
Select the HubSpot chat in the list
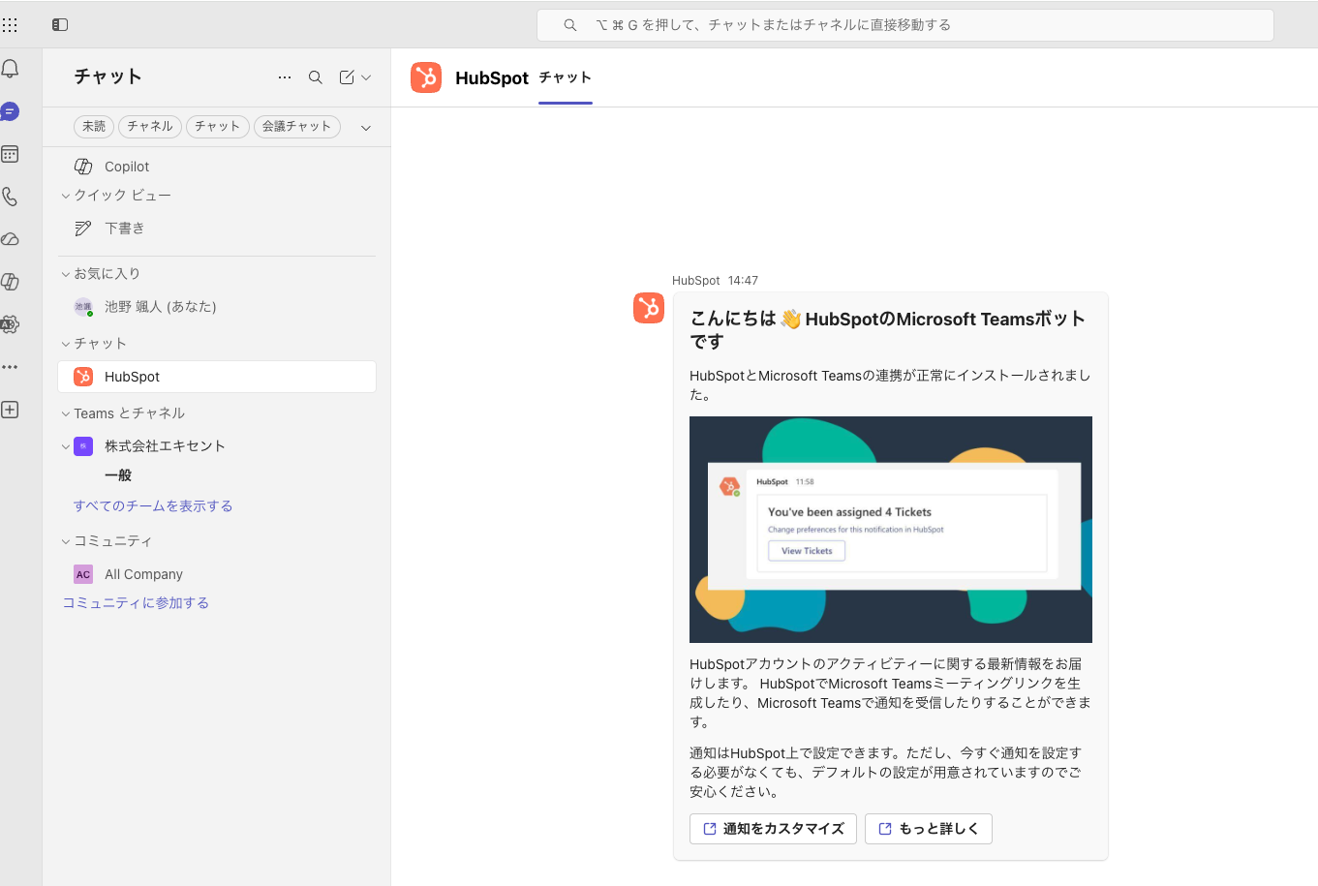tap(217, 377)
